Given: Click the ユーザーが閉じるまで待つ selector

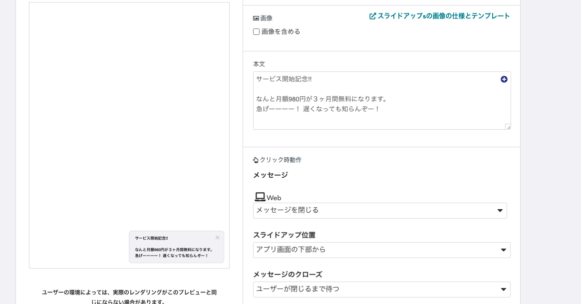Looking at the screenshot, I should tap(381, 290).
